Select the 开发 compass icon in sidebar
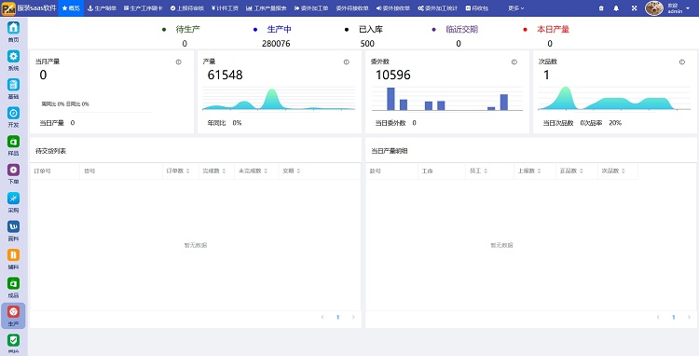This screenshot has width=699, height=356. 13,113
